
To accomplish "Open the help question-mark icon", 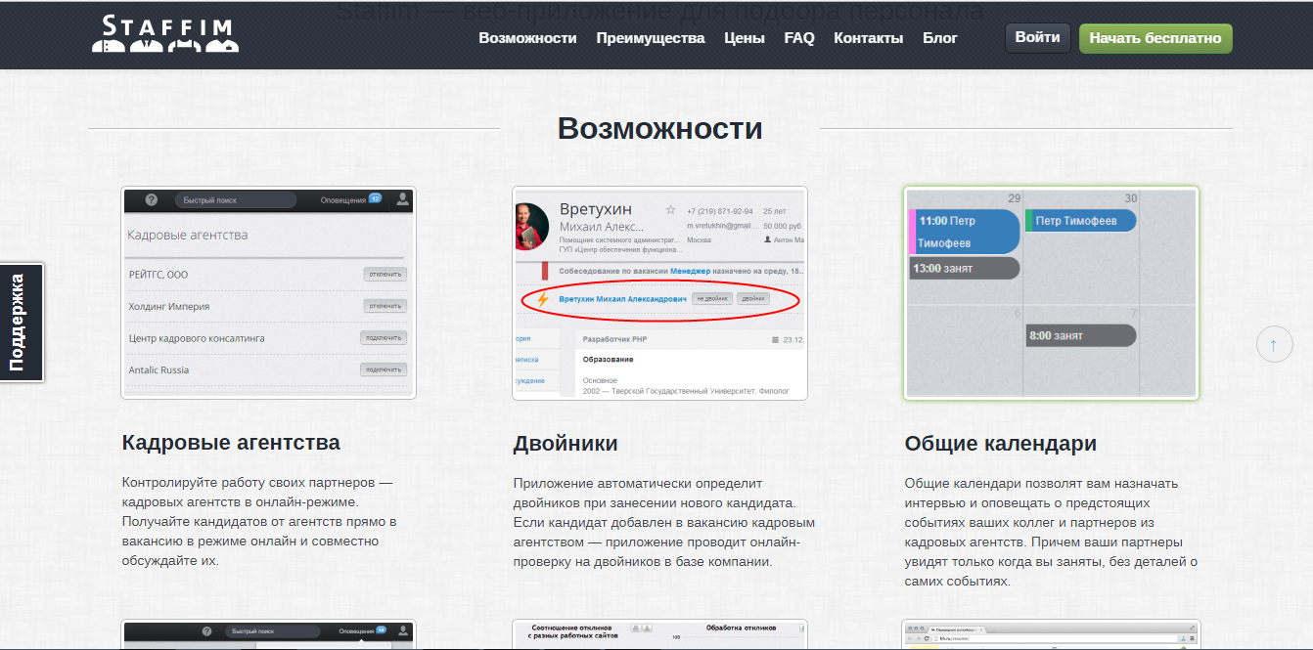I will pyautogui.click(x=152, y=199).
